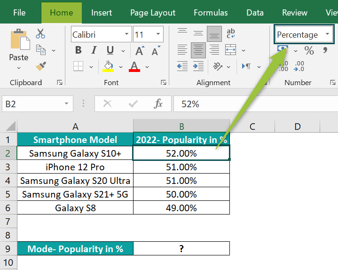Expand the Merge & Center options arrow
The image size is (338, 270).
click(244, 50)
